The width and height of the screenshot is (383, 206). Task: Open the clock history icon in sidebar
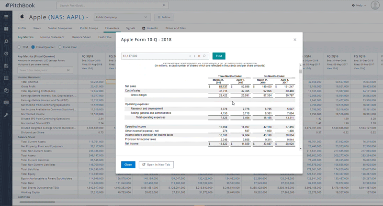click(6, 54)
